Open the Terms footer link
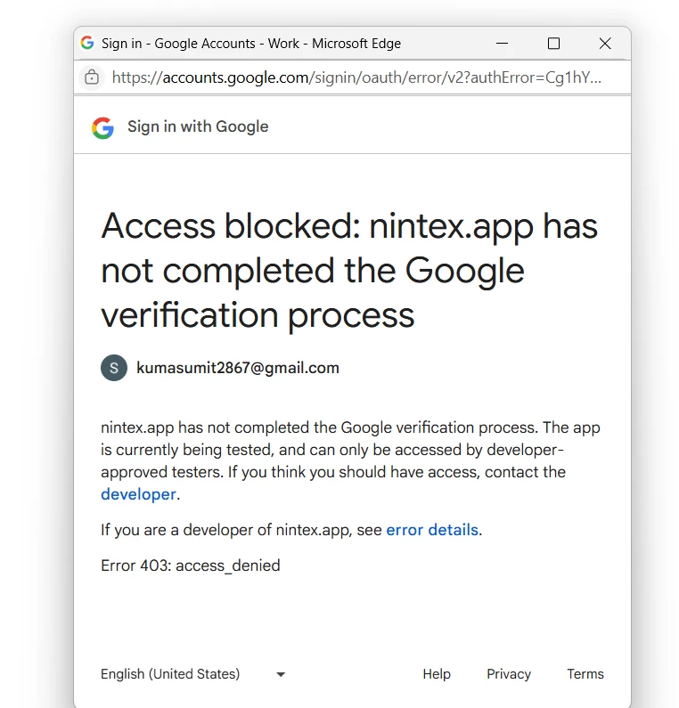679x708 pixels. [585, 674]
